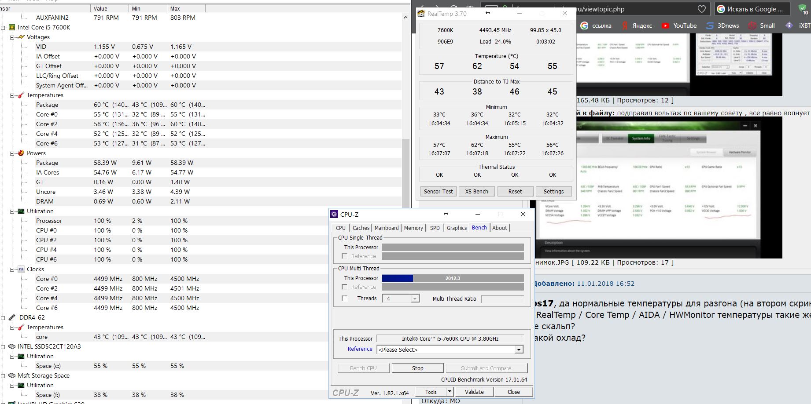Collapse the Clocks group expander
Image resolution: width=811 pixels, height=404 pixels.
pyautogui.click(x=12, y=269)
